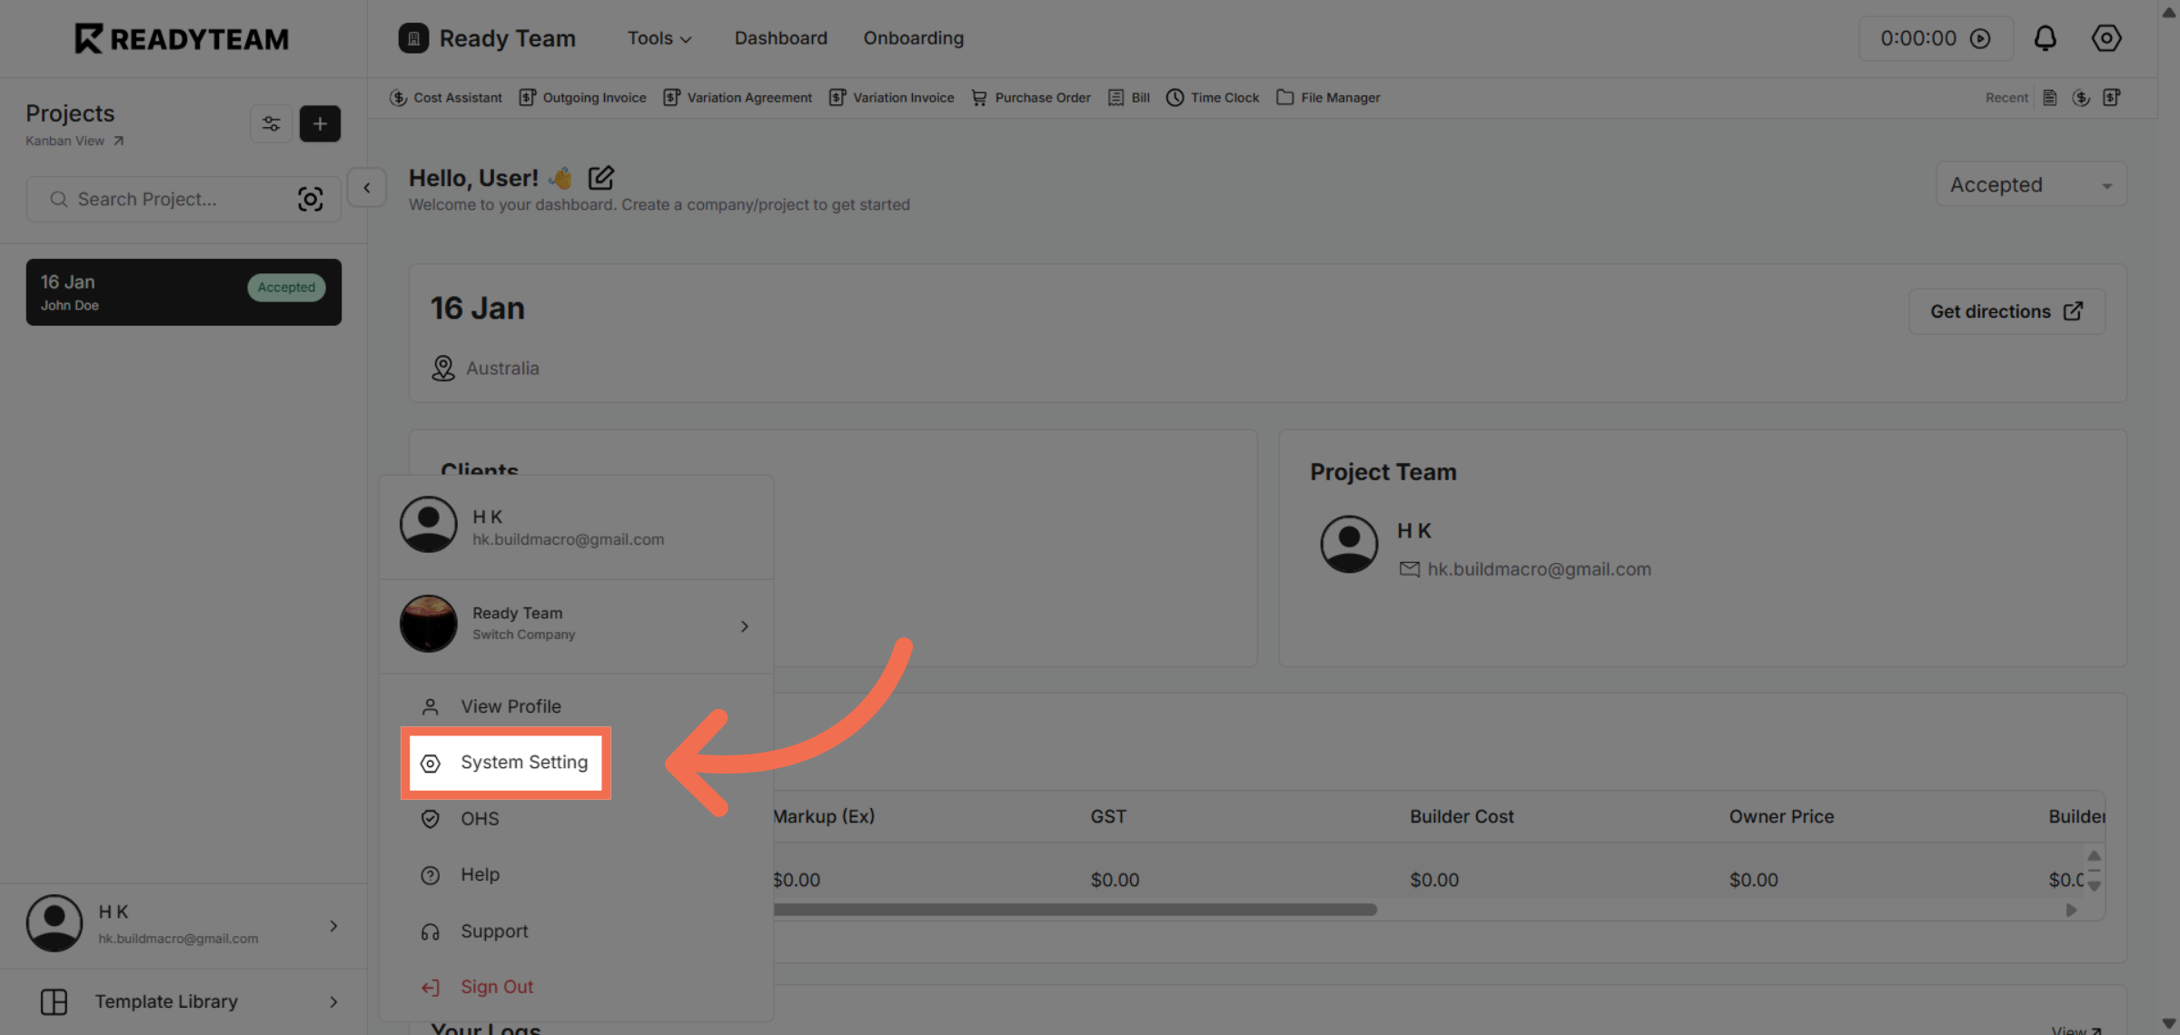The height and width of the screenshot is (1035, 2180).
Task: Add a new project with the plus button
Action: [x=320, y=123]
